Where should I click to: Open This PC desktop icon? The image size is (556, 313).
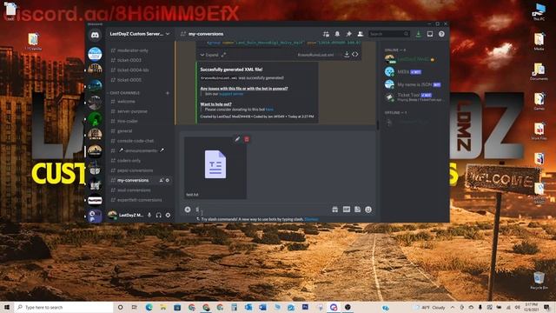[539, 11]
